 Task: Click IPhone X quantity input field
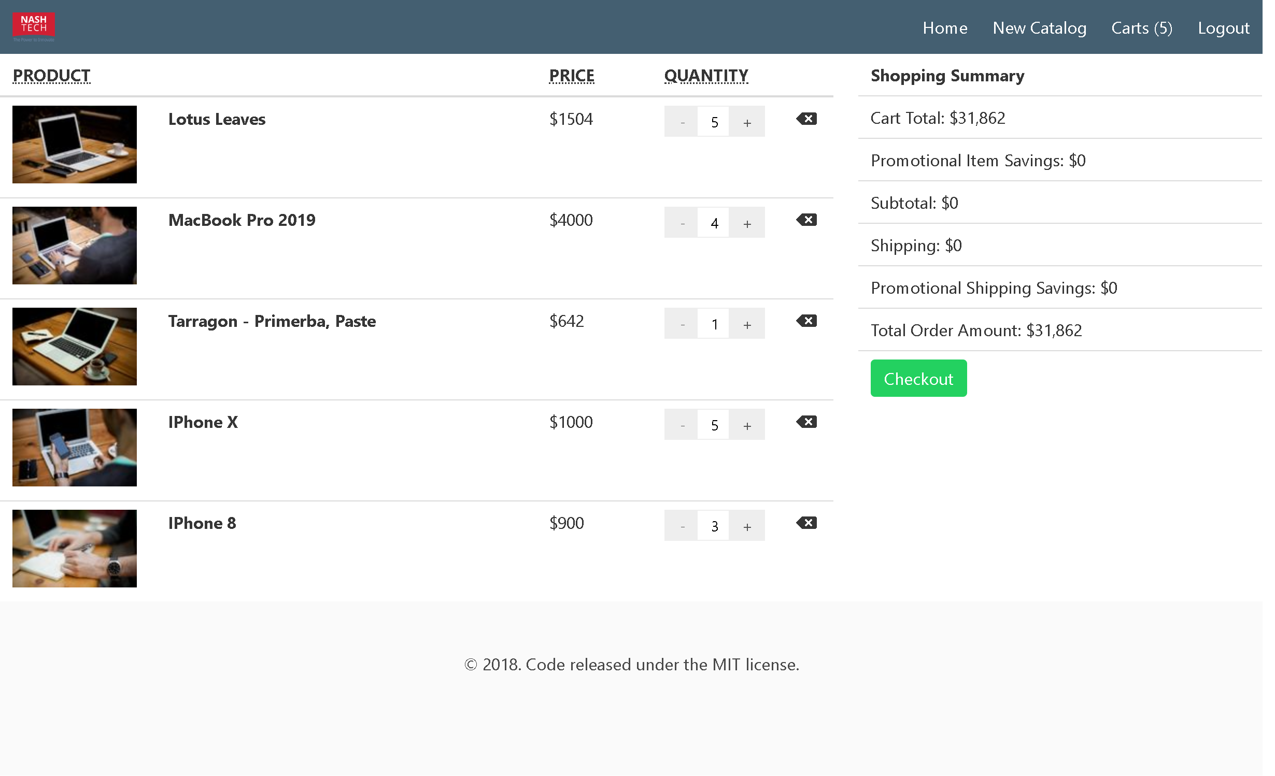click(714, 425)
